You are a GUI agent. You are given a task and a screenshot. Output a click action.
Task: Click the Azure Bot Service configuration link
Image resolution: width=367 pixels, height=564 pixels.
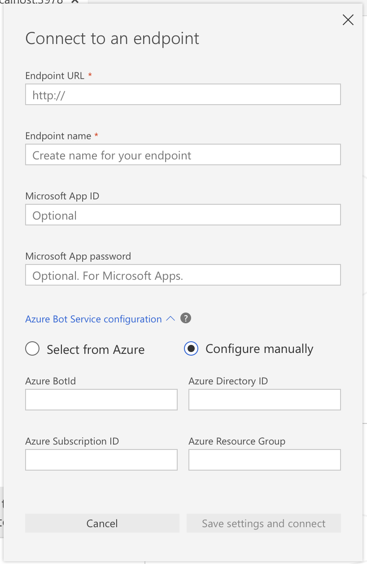click(93, 319)
